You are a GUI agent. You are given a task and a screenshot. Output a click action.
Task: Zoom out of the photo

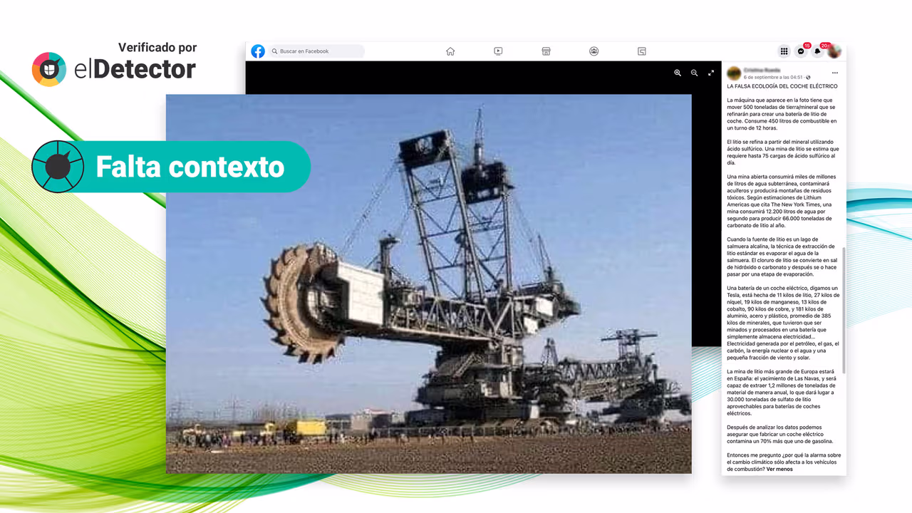point(695,73)
